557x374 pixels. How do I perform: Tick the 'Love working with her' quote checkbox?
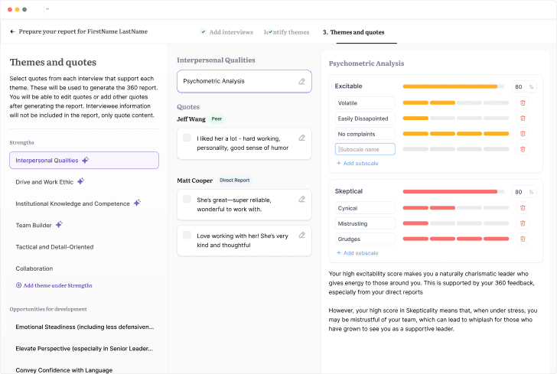[x=187, y=235]
